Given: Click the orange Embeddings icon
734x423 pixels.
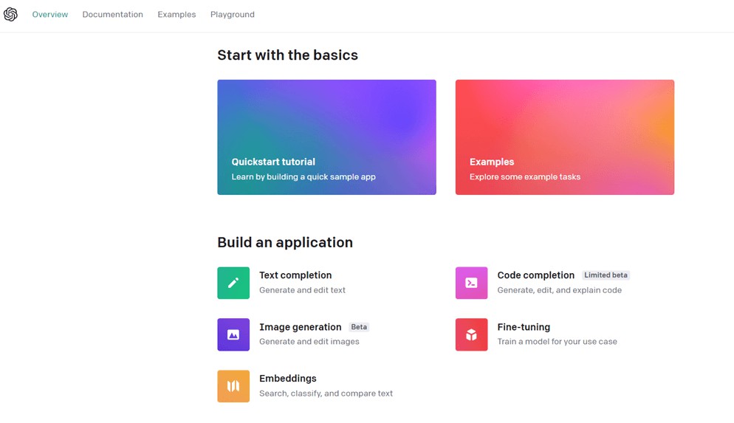Looking at the screenshot, I should (233, 386).
